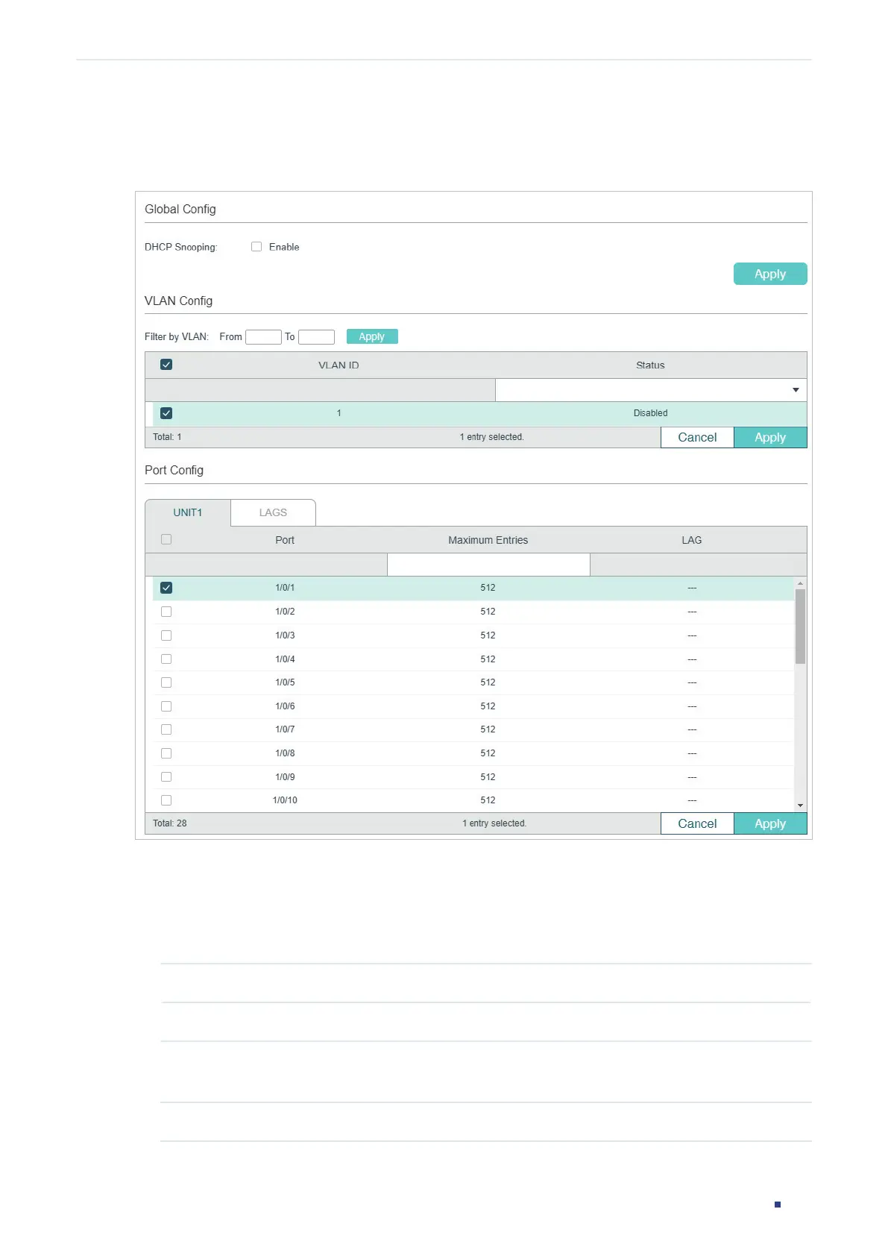
Task: Select the port 1/0/5 checkbox
Action: click(x=166, y=682)
